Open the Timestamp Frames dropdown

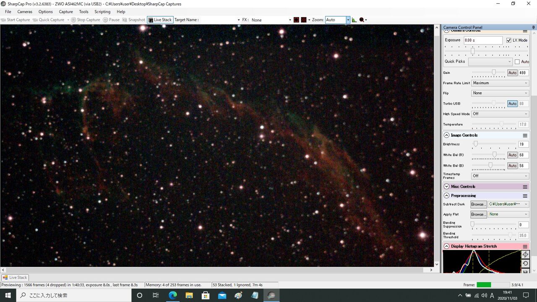tap(500, 176)
